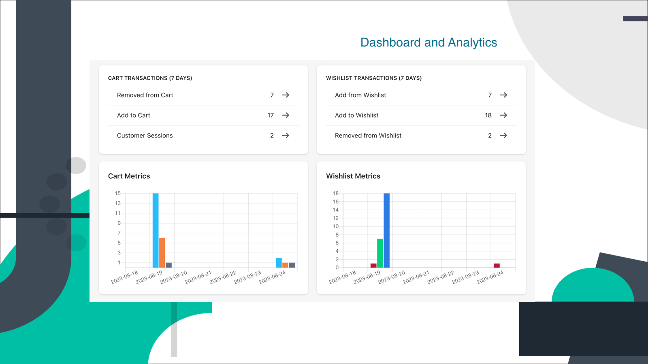
Task: Select the Removed from Cart row
Action: pos(145,95)
